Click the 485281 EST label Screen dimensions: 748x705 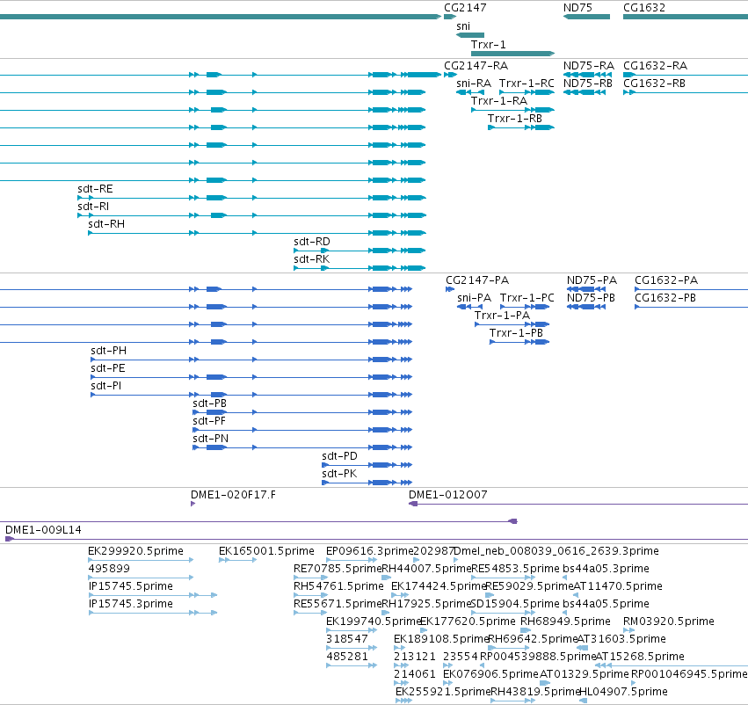pyautogui.click(x=347, y=657)
